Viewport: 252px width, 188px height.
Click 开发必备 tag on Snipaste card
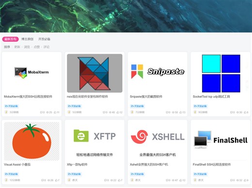(x=137, y=106)
